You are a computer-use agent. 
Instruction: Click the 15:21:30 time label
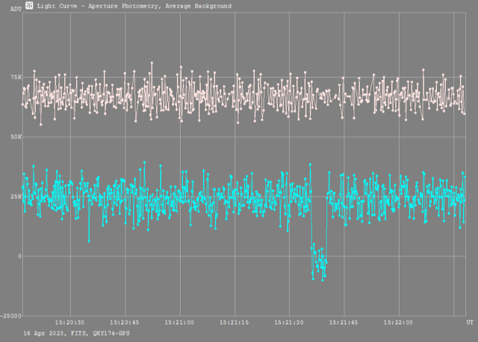[289, 323]
